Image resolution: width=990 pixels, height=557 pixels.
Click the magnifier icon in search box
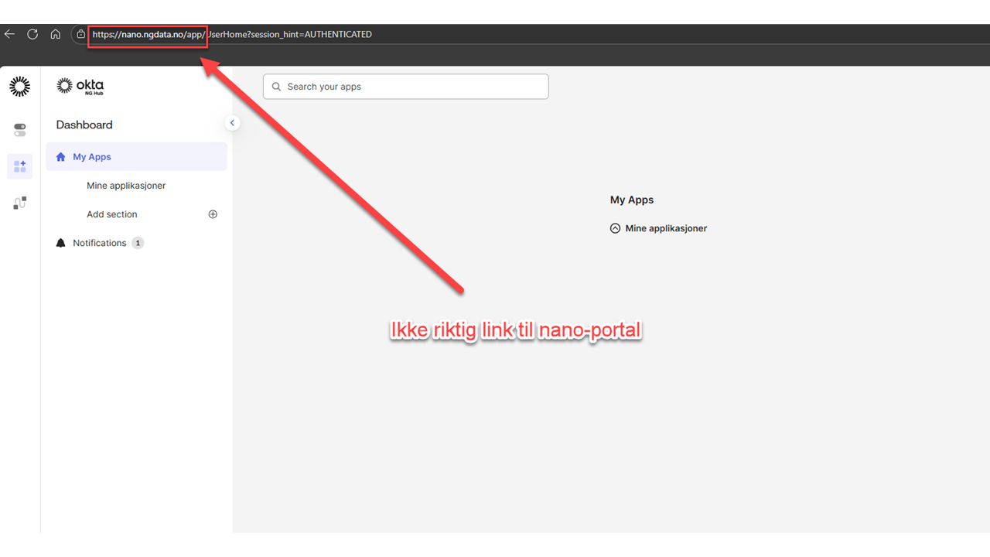(x=277, y=87)
